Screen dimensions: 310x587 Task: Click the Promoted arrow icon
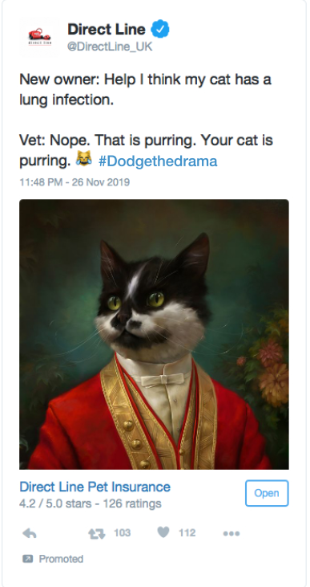[27, 559]
